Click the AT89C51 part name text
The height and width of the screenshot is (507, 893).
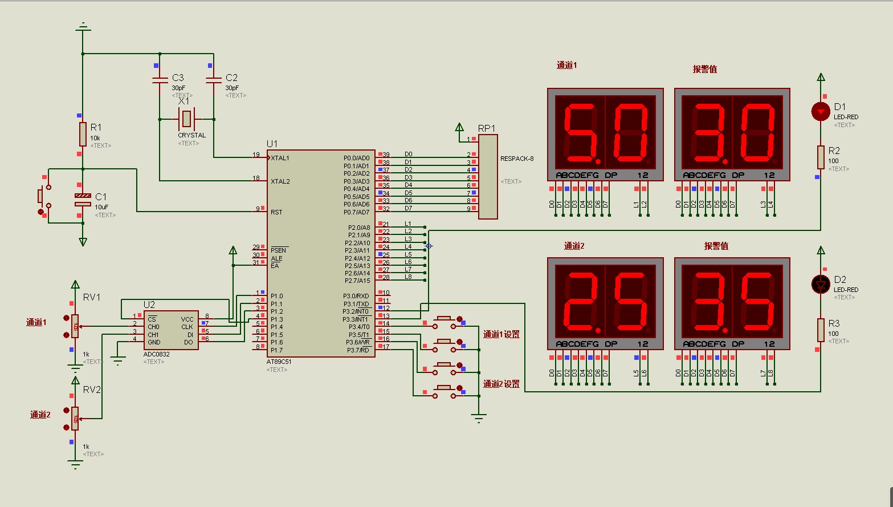tap(279, 362)
